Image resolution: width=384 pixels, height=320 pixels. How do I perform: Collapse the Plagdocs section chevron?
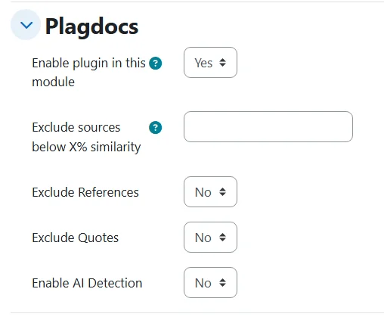(26, 25)
